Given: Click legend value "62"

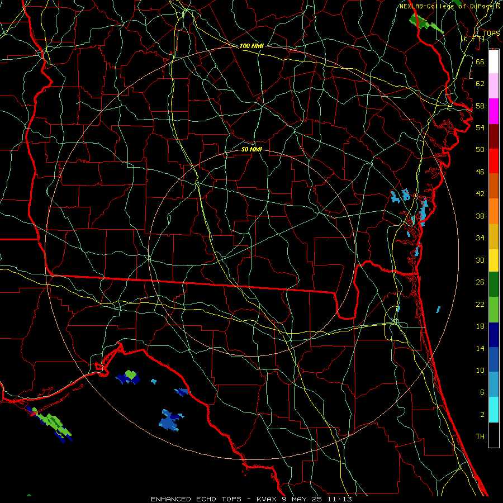Looking at the screenshot, I should coord(480,84).
